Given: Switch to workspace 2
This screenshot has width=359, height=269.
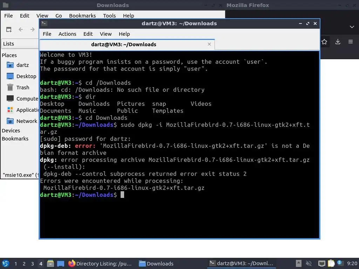Looking at the screenshot, I should 24,264.
